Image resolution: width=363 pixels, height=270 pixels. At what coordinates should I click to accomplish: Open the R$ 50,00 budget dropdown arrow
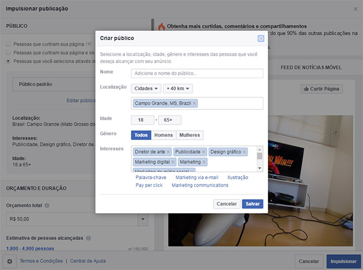143,219
